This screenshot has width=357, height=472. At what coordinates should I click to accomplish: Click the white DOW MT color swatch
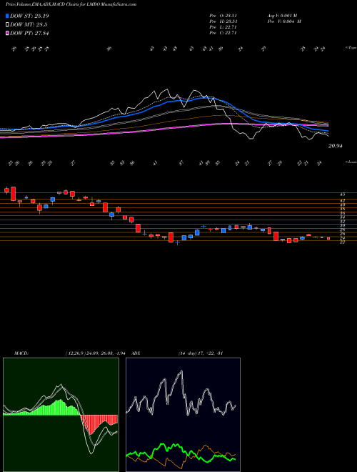(x=8, y=25)
